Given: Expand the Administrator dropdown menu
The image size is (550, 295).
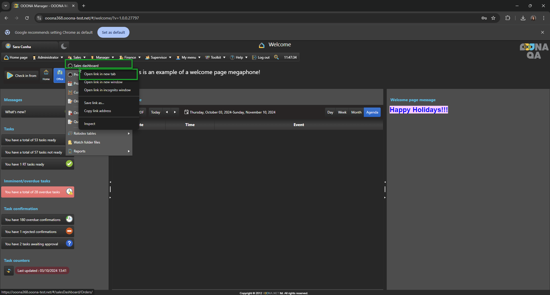Looking at the screenshot, I should [x=48, y=57].
